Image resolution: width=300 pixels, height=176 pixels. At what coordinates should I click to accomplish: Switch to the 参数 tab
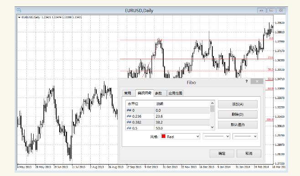click(x=158, y=93)
